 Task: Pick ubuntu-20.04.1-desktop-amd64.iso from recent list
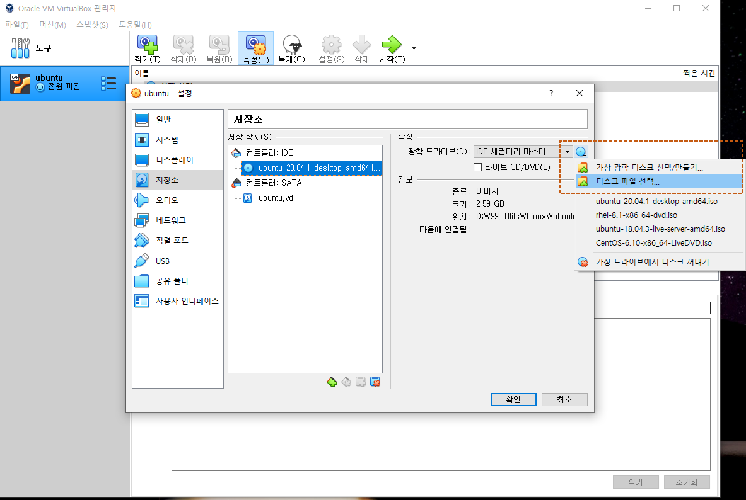pyautogui.click(x=659, y=201)
